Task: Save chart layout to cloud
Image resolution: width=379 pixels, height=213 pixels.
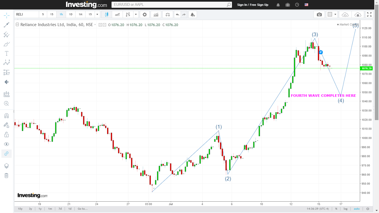Action: click(358, 14)
